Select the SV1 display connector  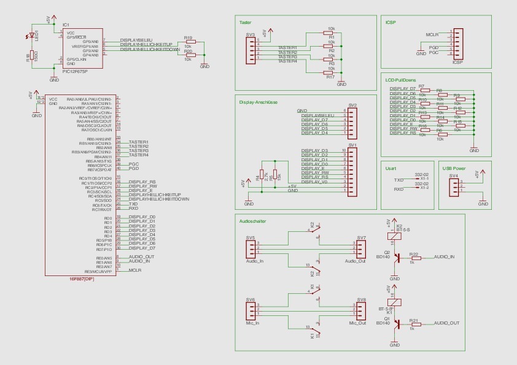click(352, 172)
